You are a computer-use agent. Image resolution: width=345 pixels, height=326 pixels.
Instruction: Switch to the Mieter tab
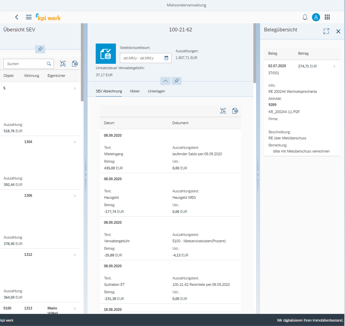tap(135, 91)
